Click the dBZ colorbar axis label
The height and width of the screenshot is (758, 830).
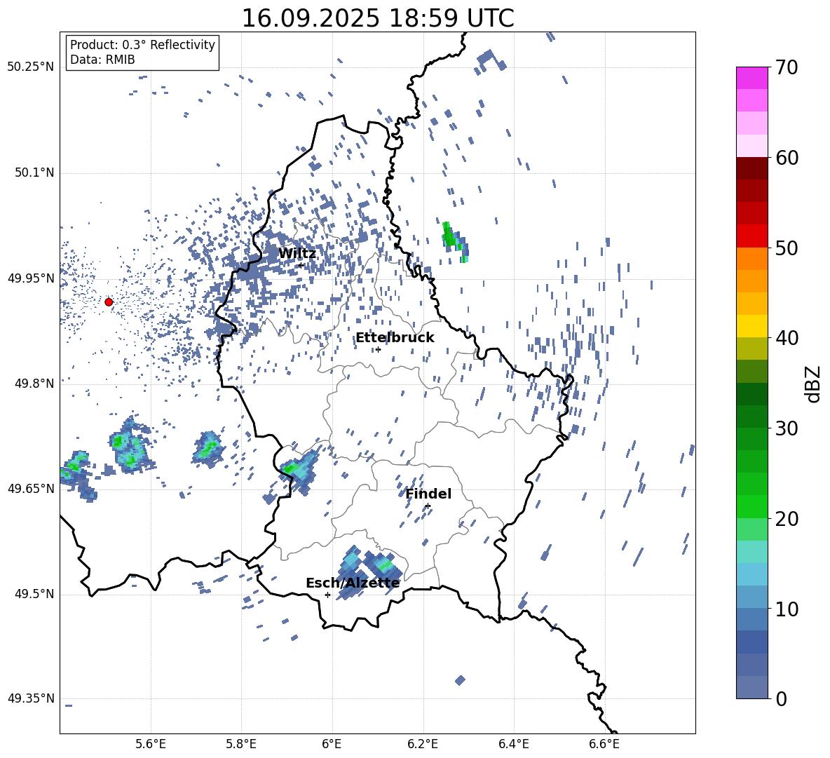click(x=814, y=384)
